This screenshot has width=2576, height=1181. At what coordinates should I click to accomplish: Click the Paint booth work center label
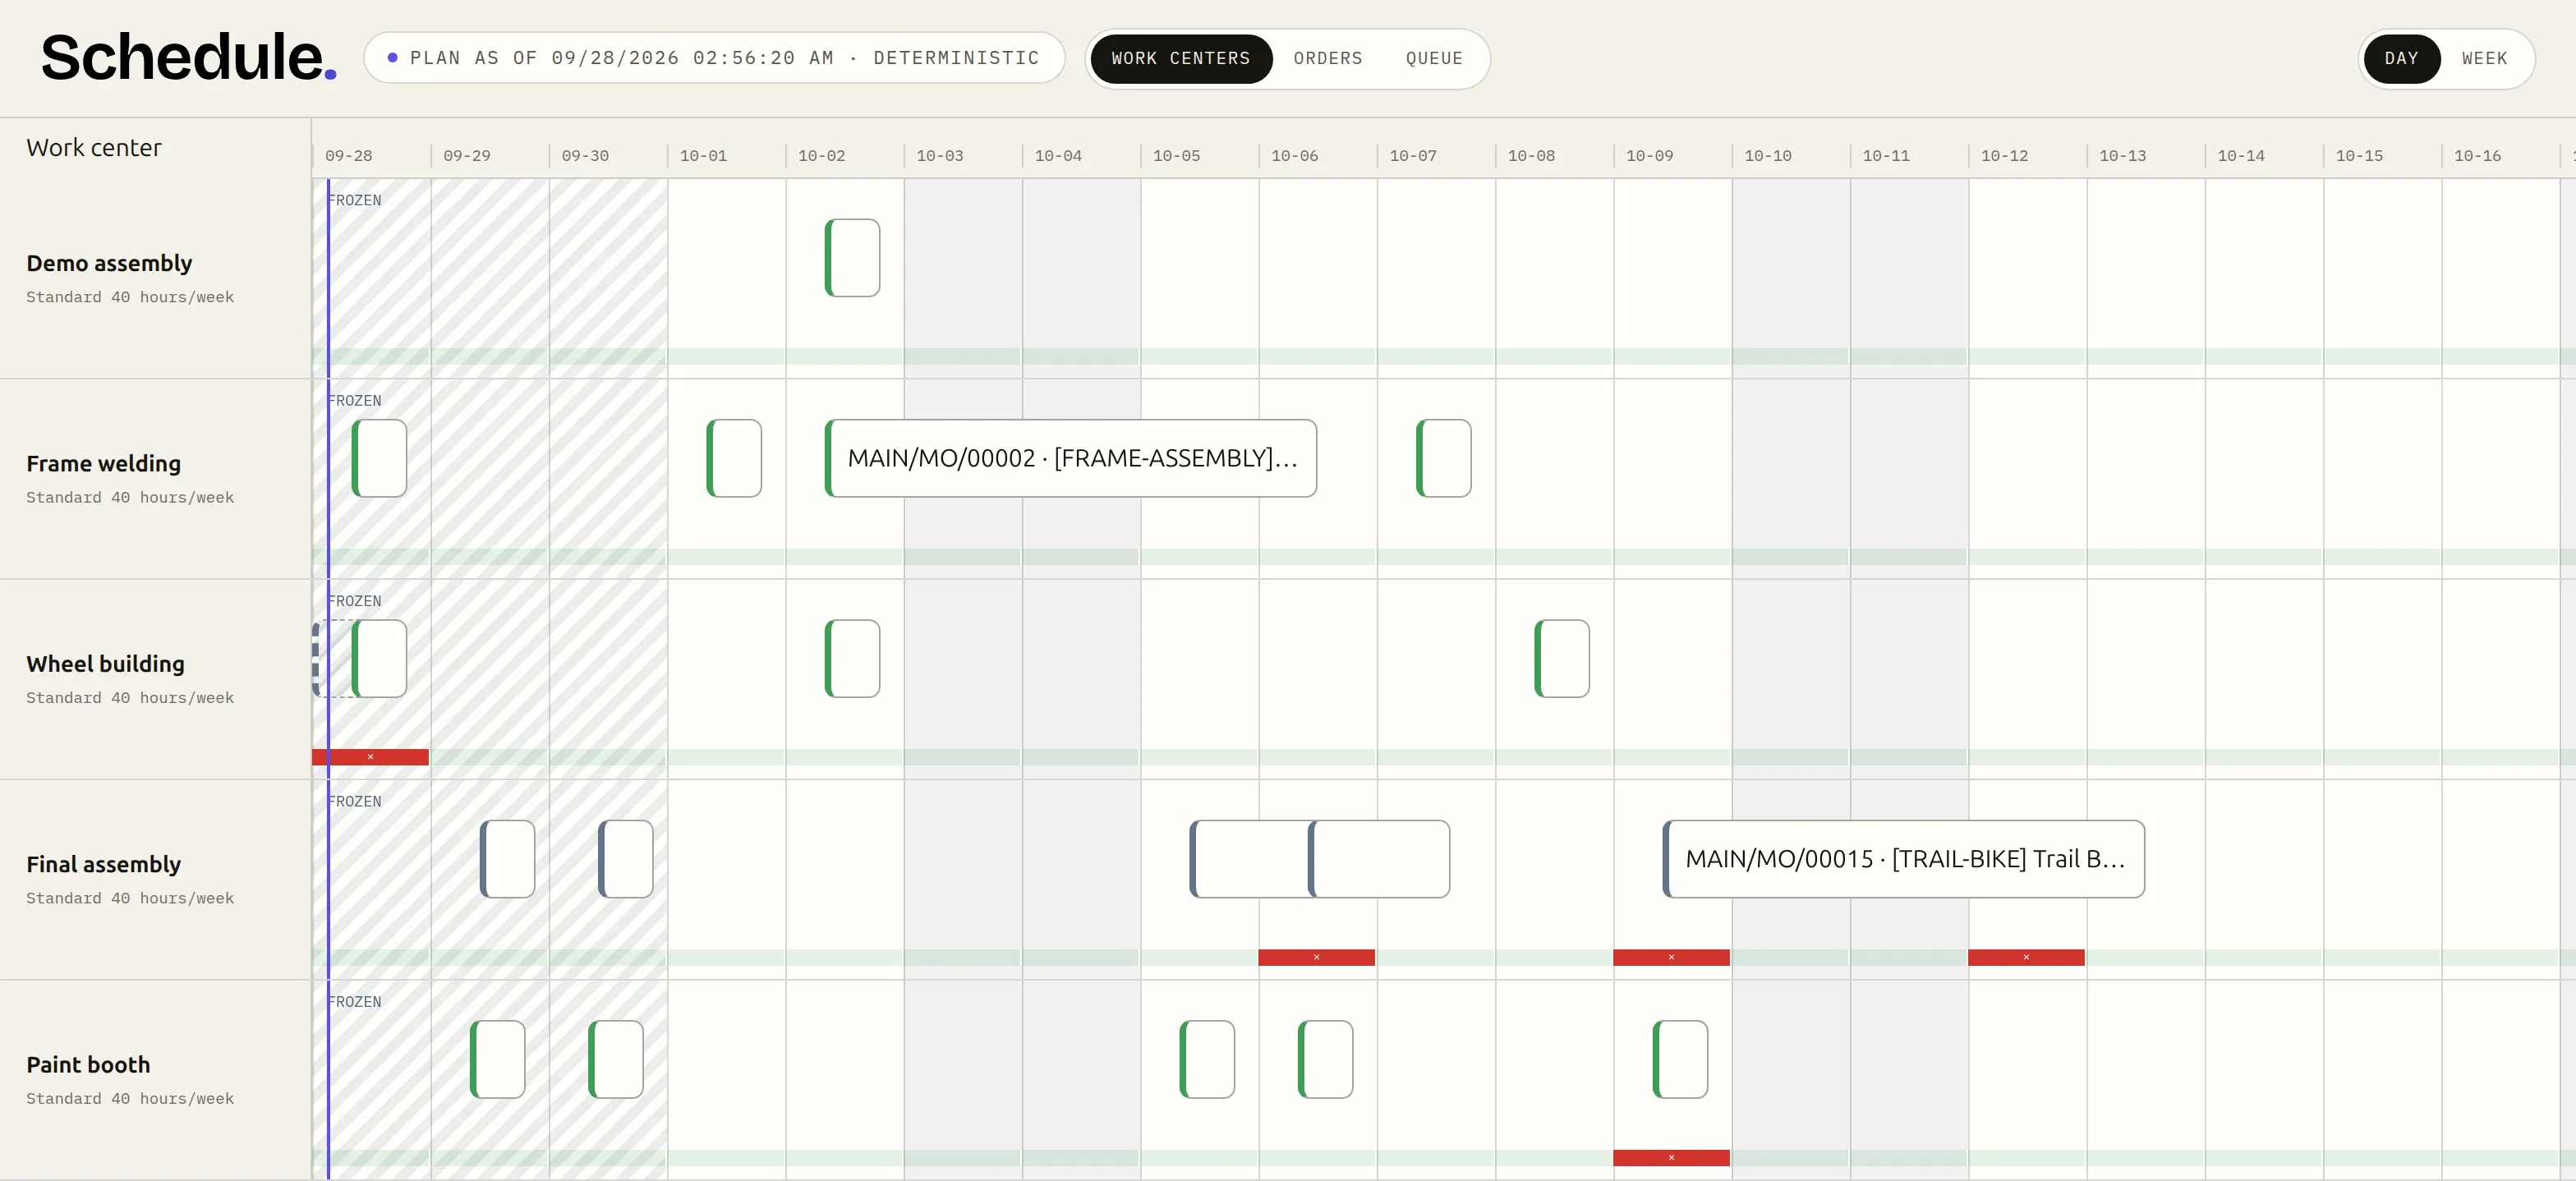[88, 1065]
